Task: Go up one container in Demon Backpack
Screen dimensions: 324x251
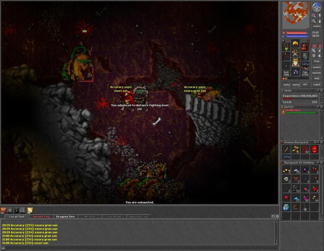Action: point(315,142)
